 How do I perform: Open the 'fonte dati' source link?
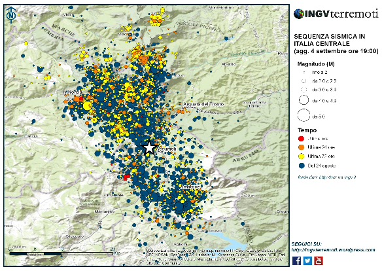[326, 177]
